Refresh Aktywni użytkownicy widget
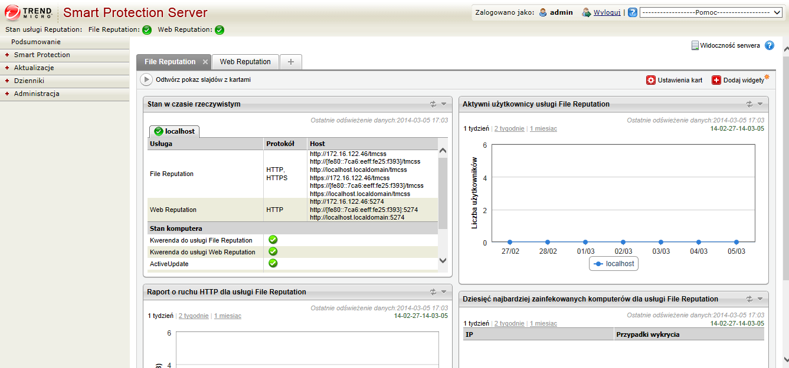 [749, 104]
